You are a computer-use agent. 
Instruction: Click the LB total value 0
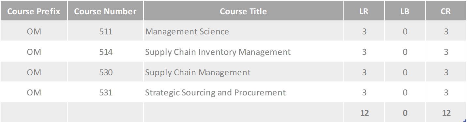pyautogui.click(x=405, y=113)
